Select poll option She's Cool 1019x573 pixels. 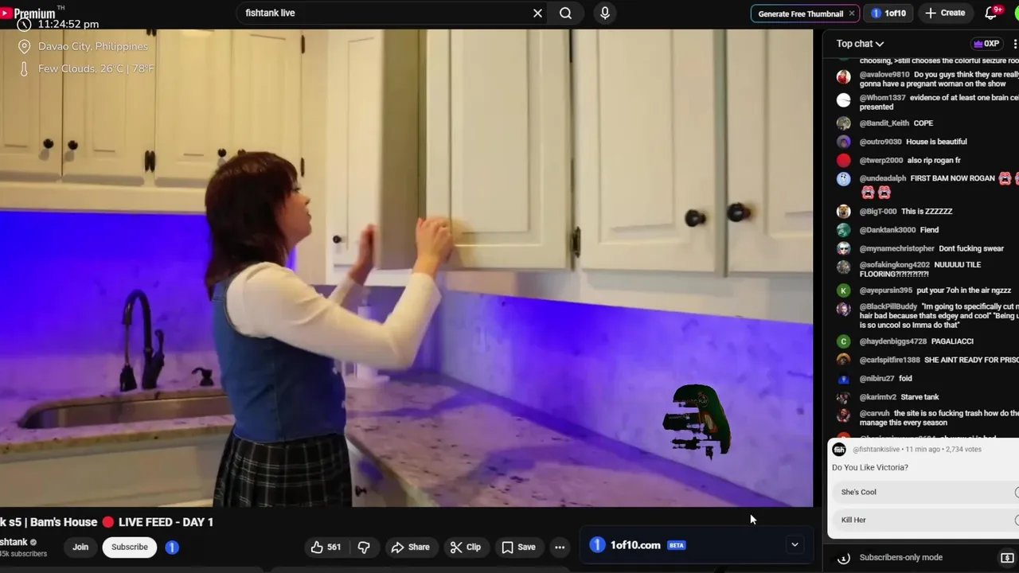923,492
